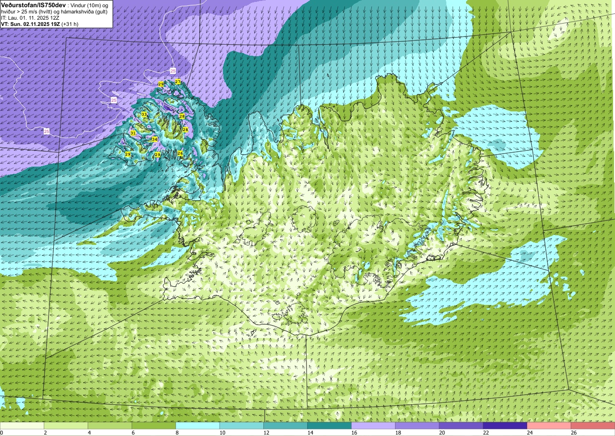Click the 'VT: Sun. 02.11.2025 19Z' valid time line

pyautogui.click(x=39, y=24)
